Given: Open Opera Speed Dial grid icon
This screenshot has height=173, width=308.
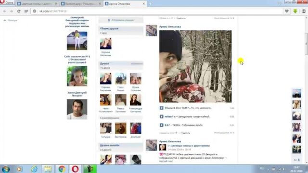Looking at the screenshot, I should (26, 11).
